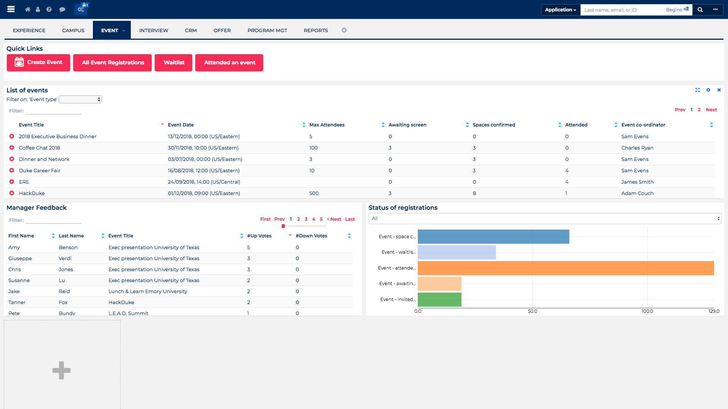Focus the List of events Filter field

tap(53, 111)
